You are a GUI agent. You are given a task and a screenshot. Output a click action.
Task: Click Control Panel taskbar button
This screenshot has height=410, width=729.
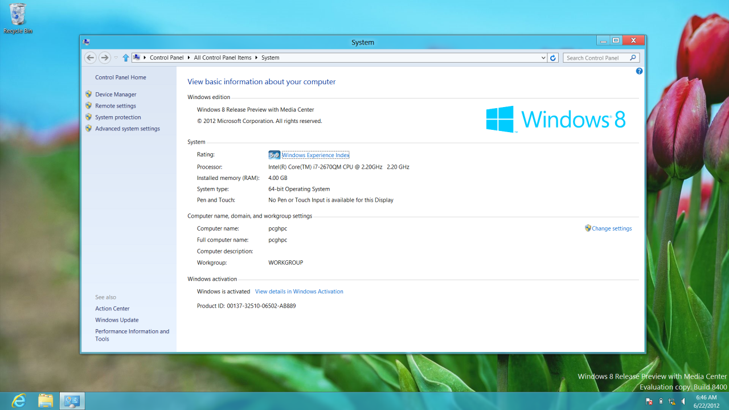point(72,401)
